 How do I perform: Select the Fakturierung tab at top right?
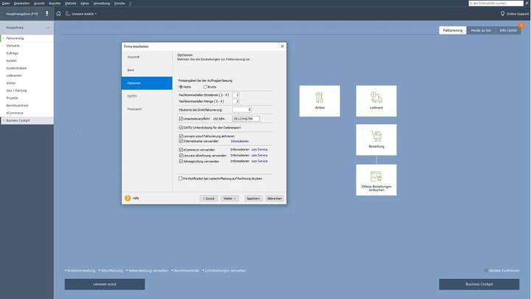click(x=452, y=30)
